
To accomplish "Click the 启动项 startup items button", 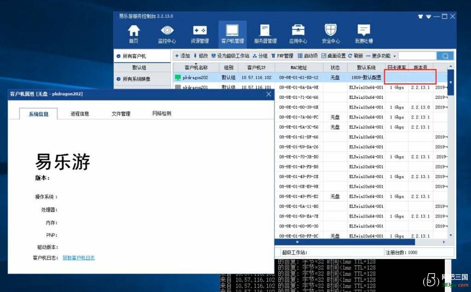I will (x=308, y=56).
